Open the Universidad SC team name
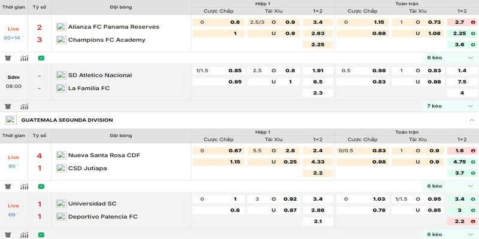Screen dimensions: 479x239 (x=92, y=203)
